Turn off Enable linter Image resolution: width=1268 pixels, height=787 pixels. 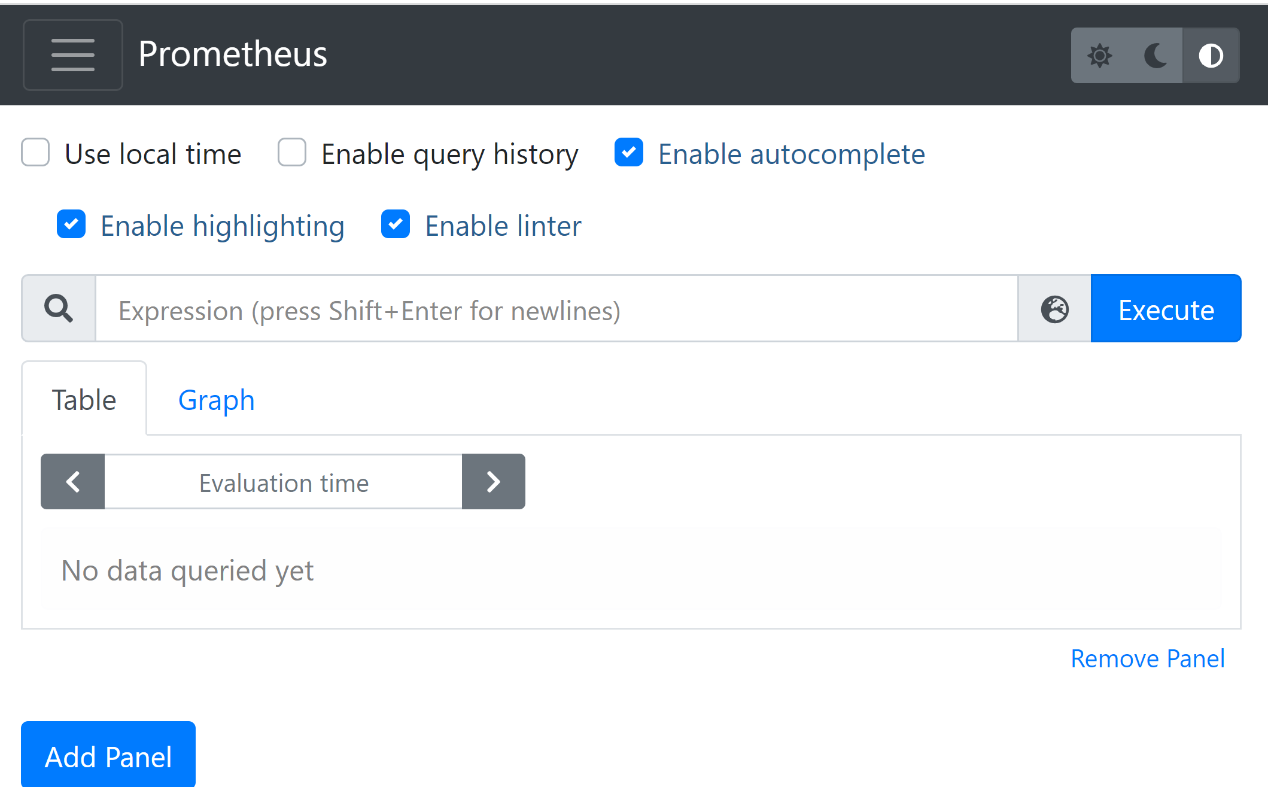tap(396, 224)
